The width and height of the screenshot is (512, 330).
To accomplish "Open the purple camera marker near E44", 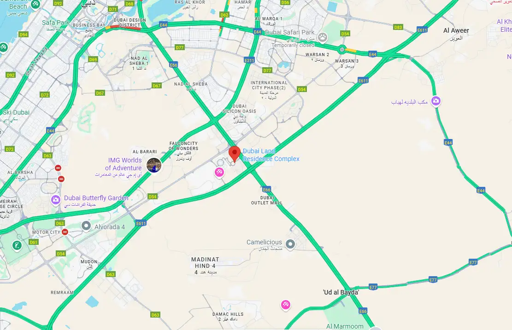I will coord(435,101).
